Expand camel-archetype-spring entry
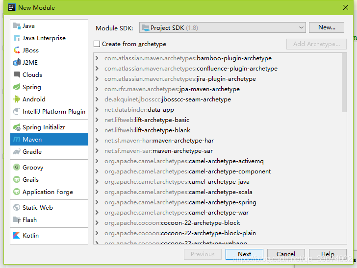Viewport: 357px width, 268px height. click(97, 202)
